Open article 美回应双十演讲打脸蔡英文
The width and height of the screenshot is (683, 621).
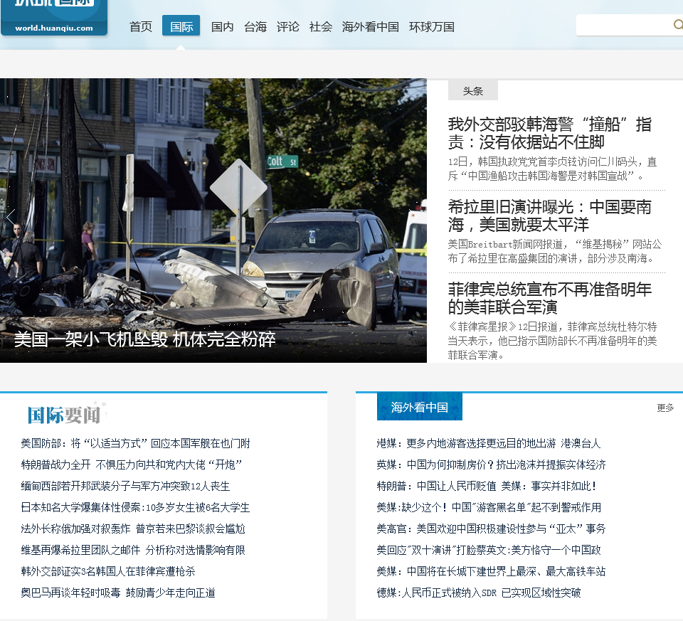(489, 550)
